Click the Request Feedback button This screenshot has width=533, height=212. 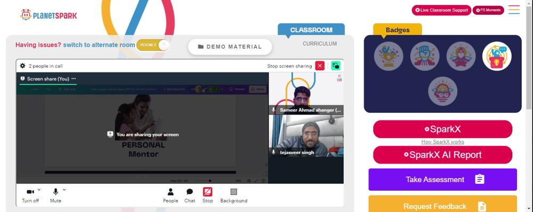pyautogui.click(x=442, y=205)
